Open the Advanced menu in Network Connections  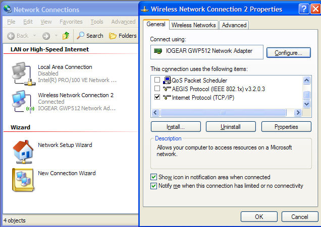coord(123,22)
